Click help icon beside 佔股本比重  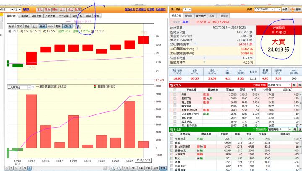coord(204,58)
